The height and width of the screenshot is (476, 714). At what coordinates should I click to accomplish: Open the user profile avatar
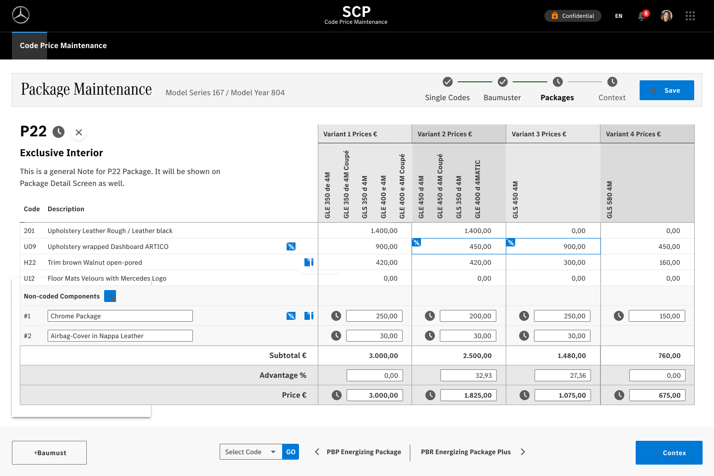(x=666, y=16)
